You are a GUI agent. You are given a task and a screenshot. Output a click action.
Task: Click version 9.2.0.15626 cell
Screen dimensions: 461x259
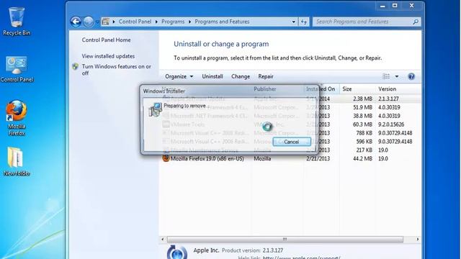coord(391,124)
